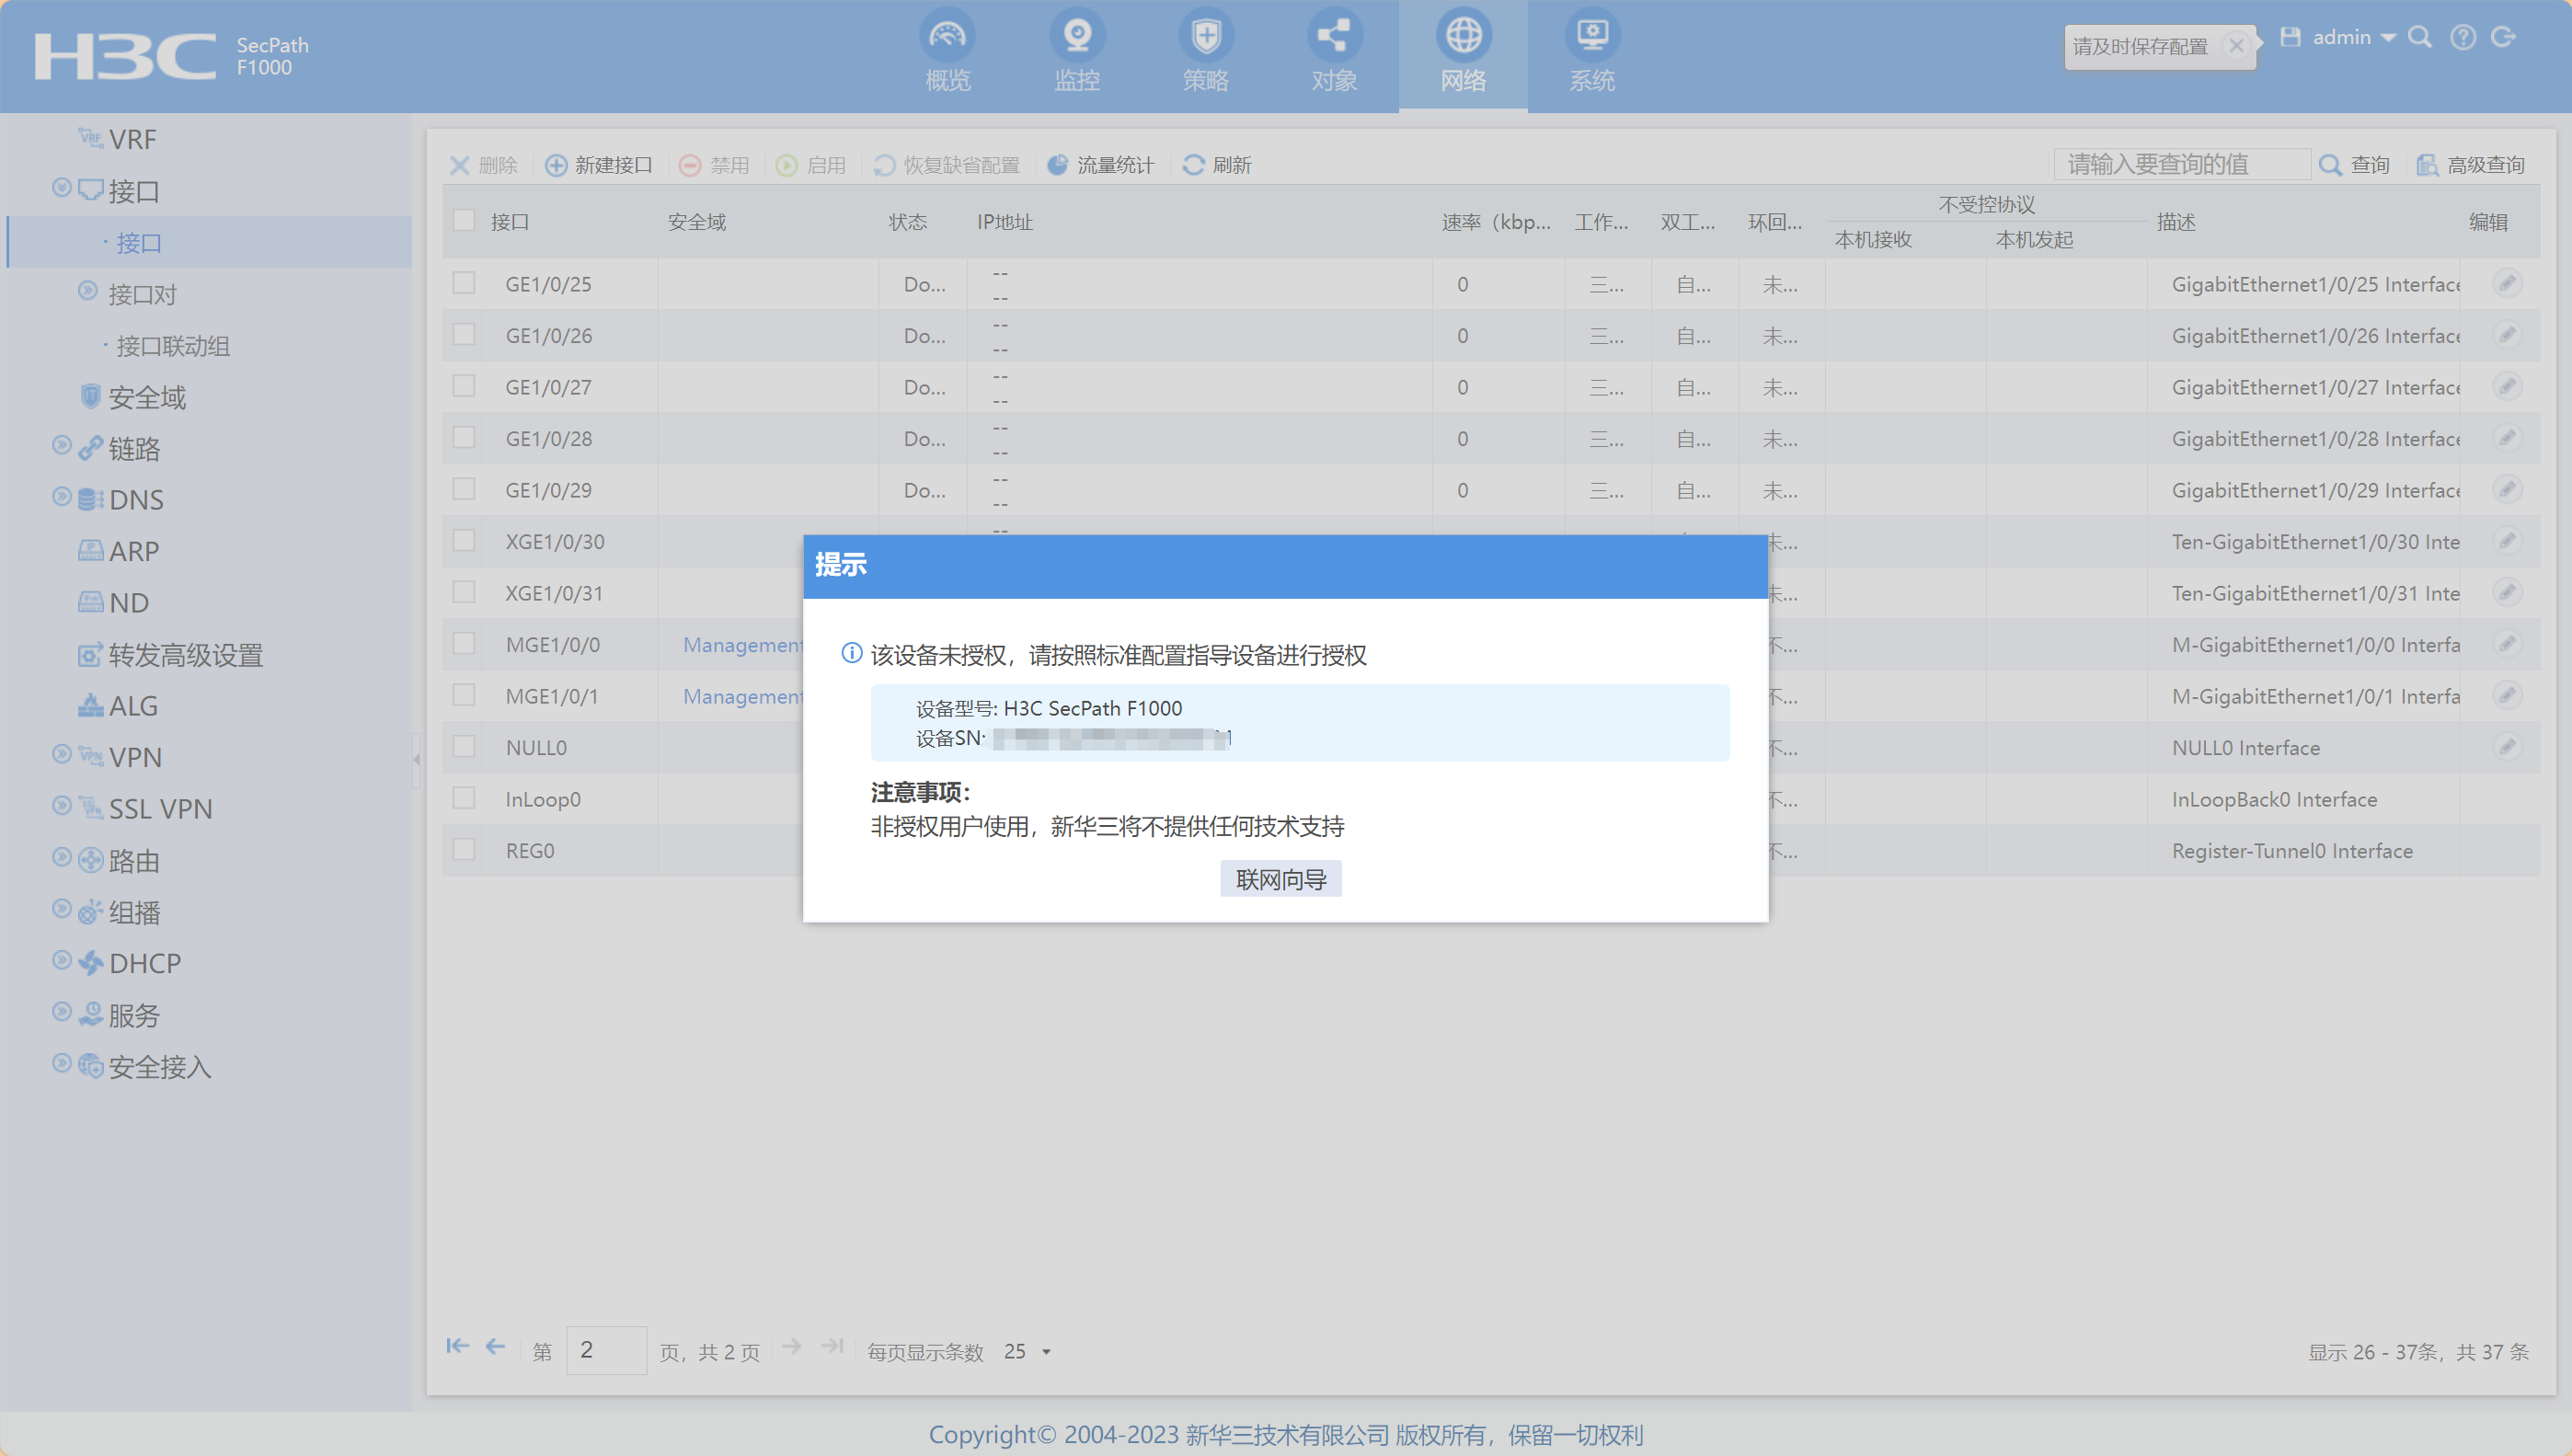Click the refresh (刷新) toolbar icon
This screenshot has width=2572, height=1456.
point(1193,165)
